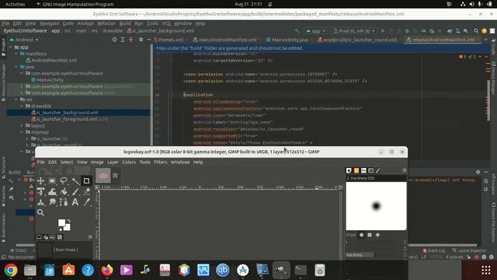Select the Zoom magnifier tool in GIMP
This screenshot has width=497, height=280.
pos(41,212)
